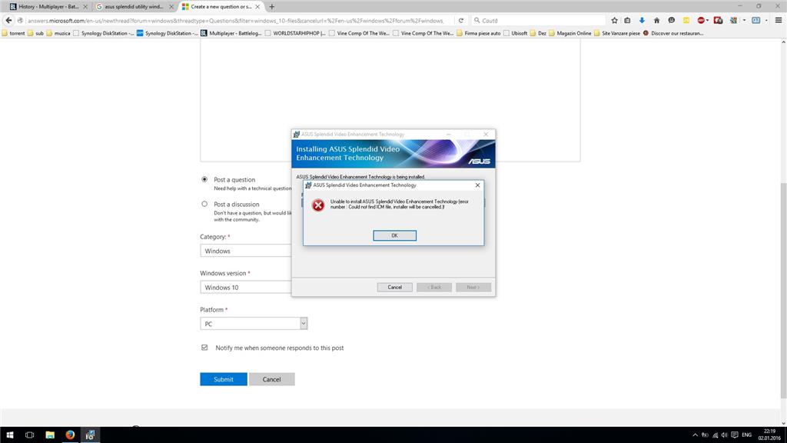787x443 pixels.
Task: Click the colorful squares extension icon
Action: [x=734, y=21]
